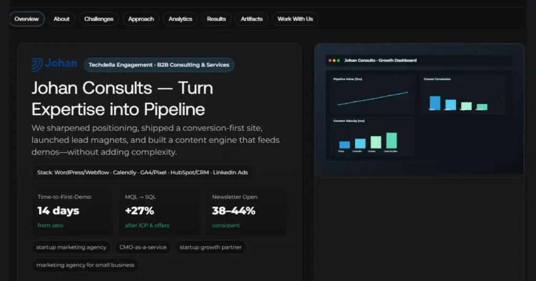Go to the About section
This screenshot has height=281, width=536.
pyautogui.click(x=61, y=19)
